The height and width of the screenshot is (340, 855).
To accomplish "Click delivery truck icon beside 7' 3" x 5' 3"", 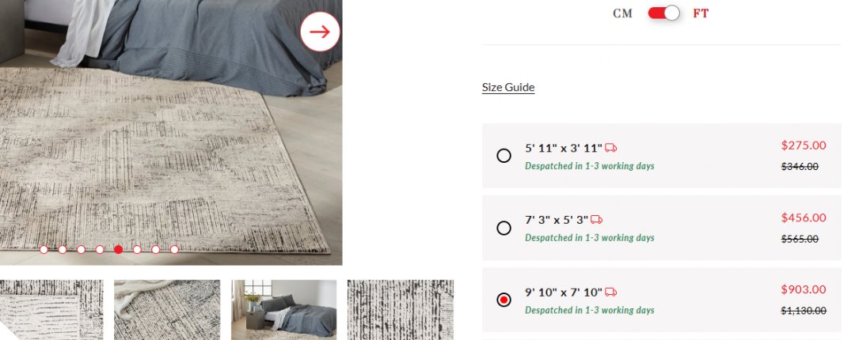I will coord(597,220).
